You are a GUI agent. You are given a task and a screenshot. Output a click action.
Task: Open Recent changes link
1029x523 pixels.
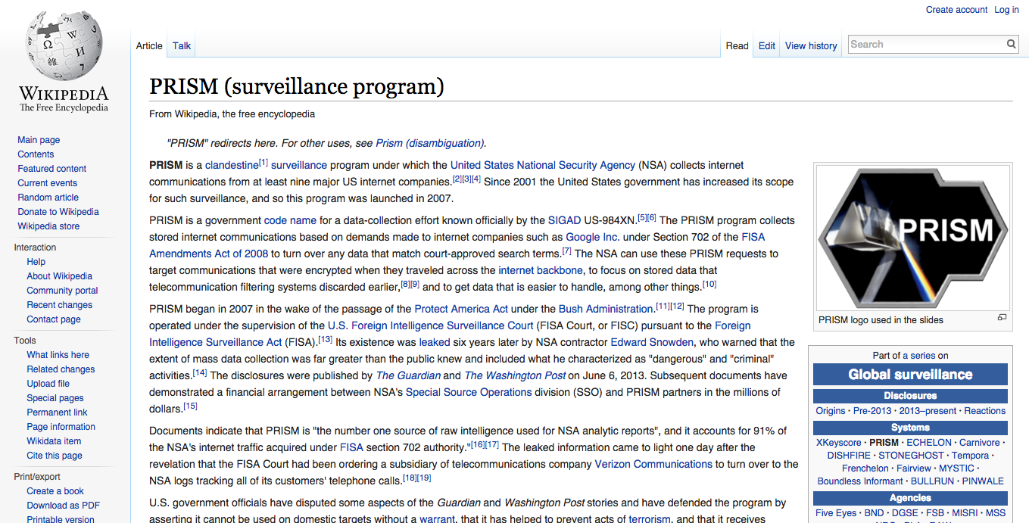pos(60,305)
